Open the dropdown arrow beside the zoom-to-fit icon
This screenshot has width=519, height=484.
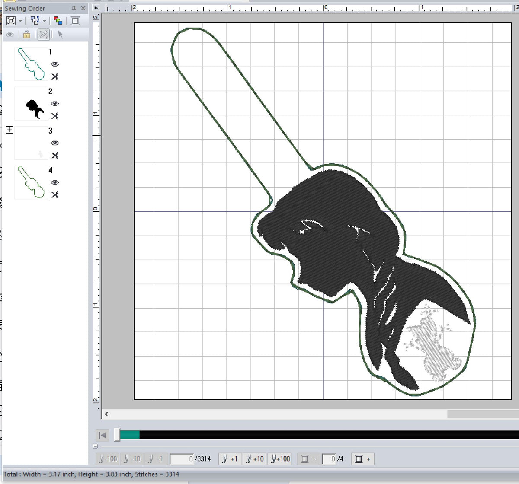coord(20,21)
